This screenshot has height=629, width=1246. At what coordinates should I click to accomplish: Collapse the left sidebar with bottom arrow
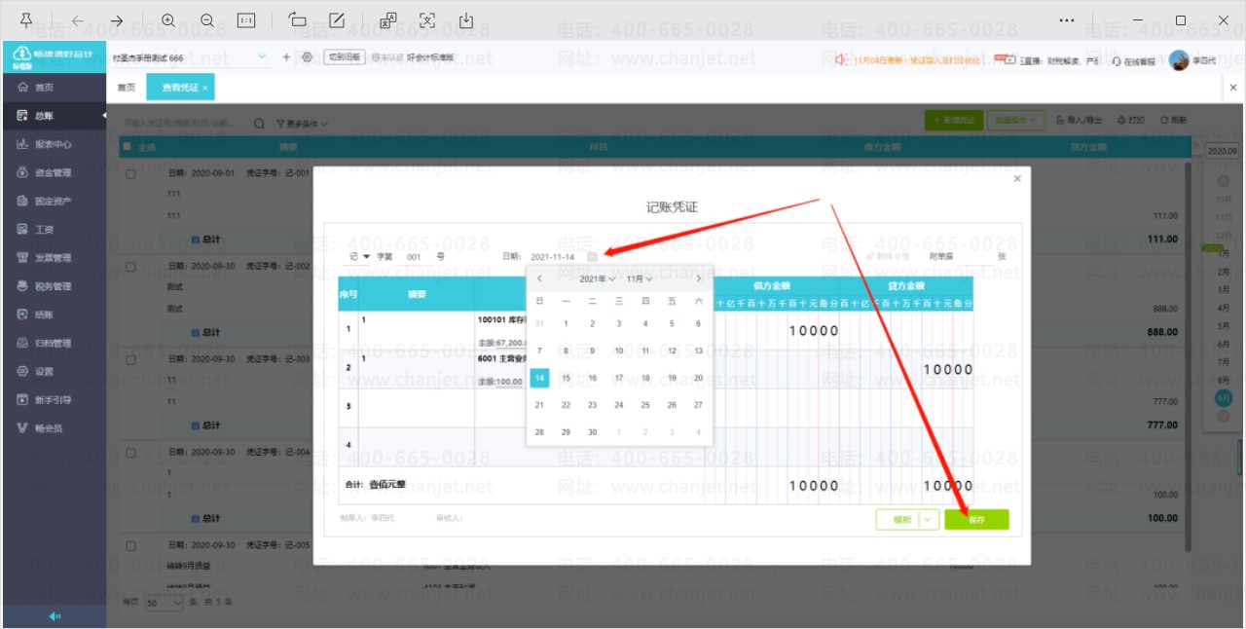[55, 616]
